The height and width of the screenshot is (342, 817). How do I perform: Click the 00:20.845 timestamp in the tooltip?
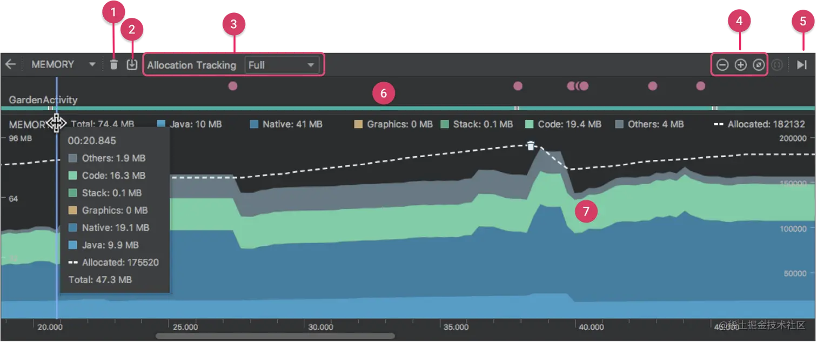pyautogui.click(x=92, y=141)
